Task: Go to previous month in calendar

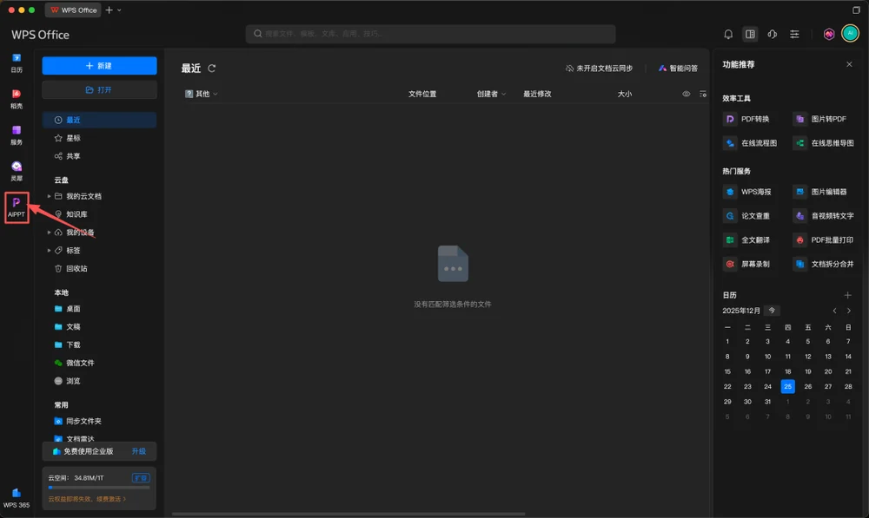Action: pos(834,311)
